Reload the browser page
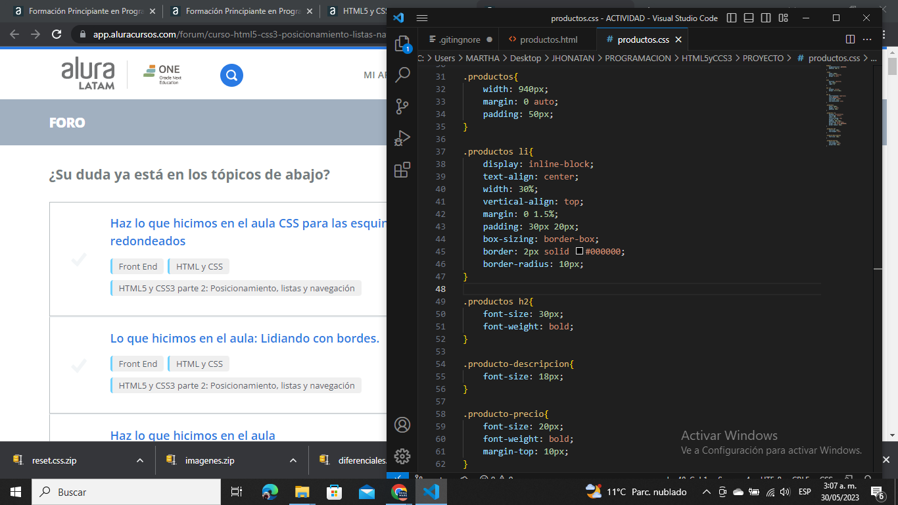Screen dimensions: 898x505 (x=57, y=34)
